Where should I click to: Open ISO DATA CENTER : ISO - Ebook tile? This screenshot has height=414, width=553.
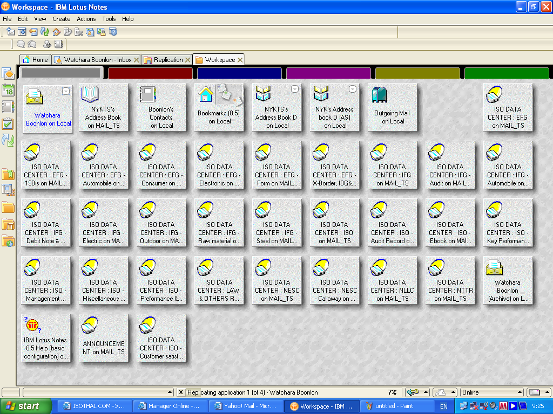[x=450, y=223]
